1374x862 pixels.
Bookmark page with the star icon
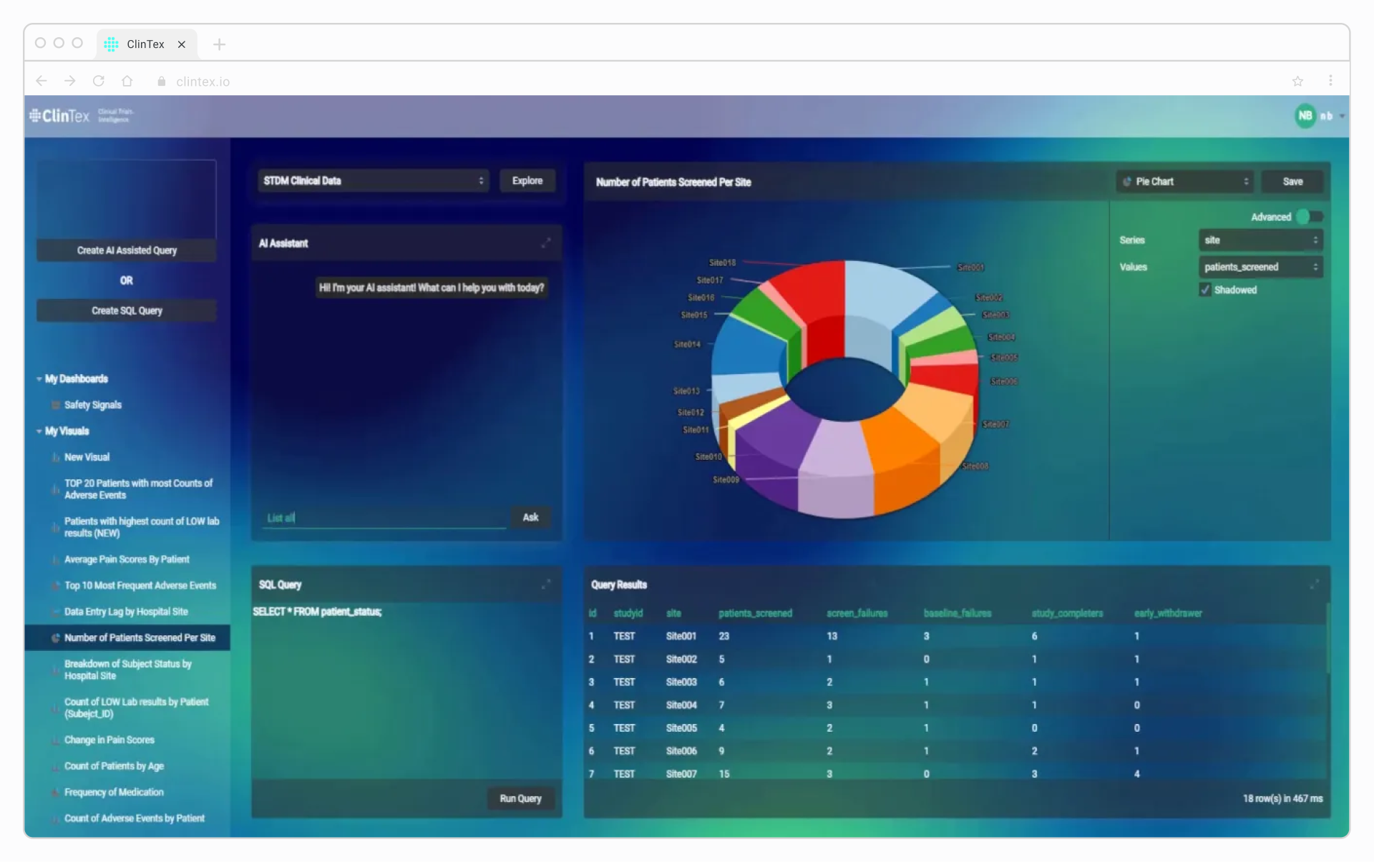(x=1297, y=82)
